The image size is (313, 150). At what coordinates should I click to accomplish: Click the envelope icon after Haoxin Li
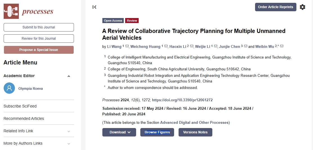click(192, 46)
